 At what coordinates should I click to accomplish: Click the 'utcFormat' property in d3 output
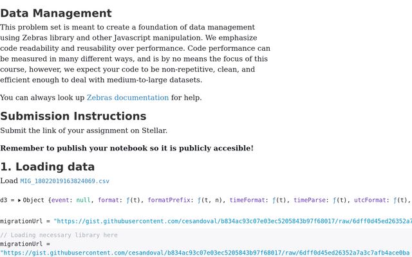[x=370, y=200]
